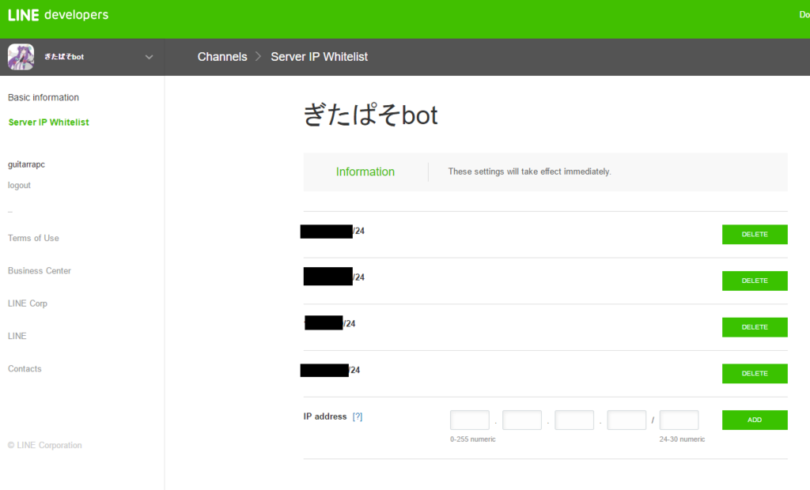Open Business Center link

click(40, 270)
